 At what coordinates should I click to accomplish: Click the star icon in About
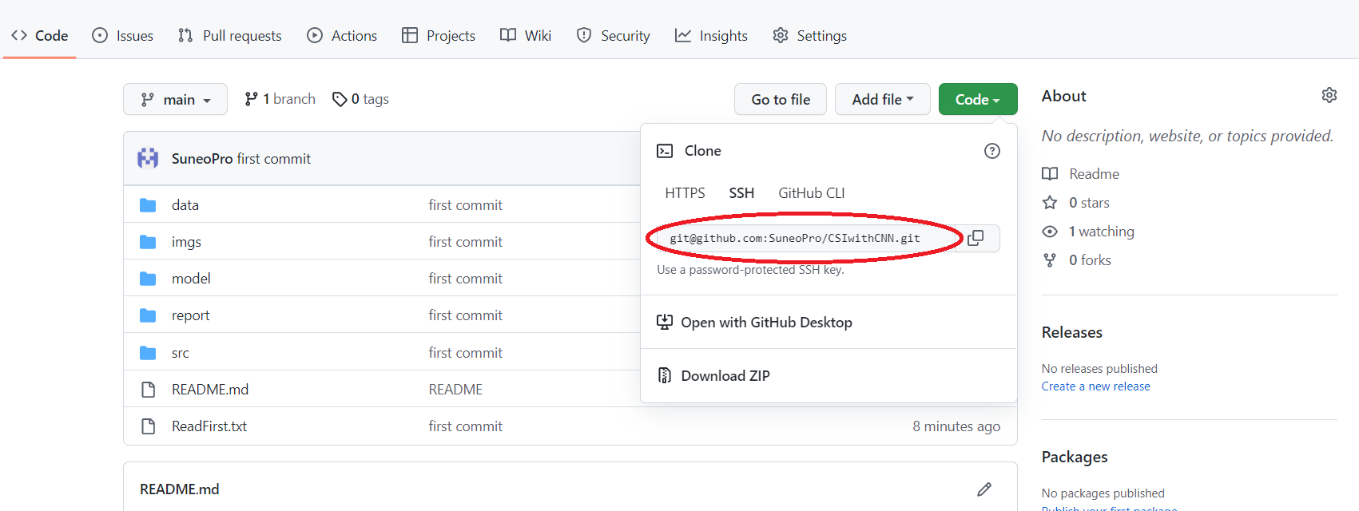click(1050, 203)
